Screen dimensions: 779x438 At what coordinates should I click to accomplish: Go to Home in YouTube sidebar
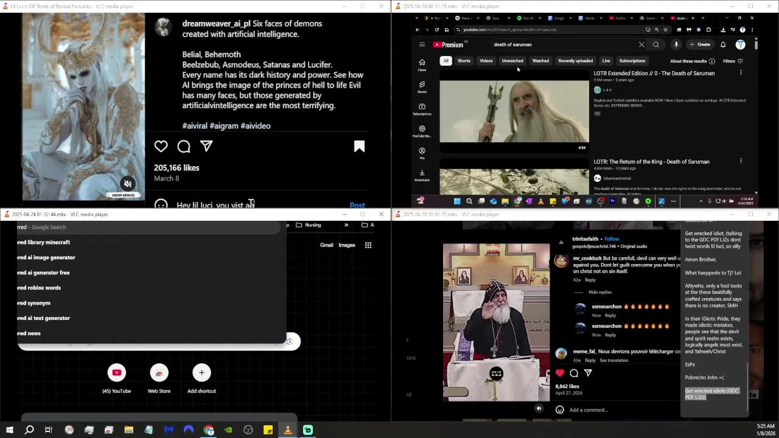pos(422,65)
